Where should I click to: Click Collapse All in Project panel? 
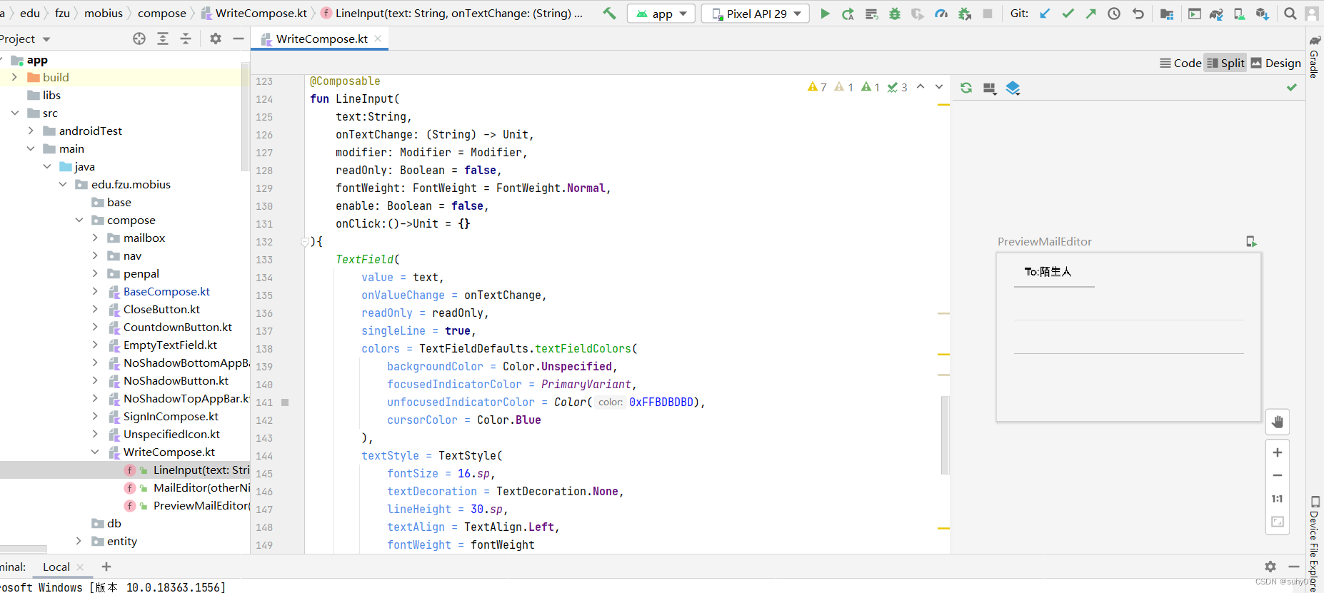[186, 39]
